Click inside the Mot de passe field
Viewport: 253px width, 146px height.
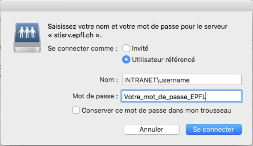coord(181,97)
